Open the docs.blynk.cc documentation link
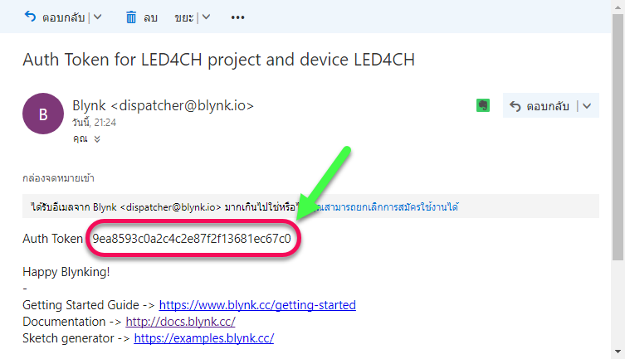 coord(181,322)
